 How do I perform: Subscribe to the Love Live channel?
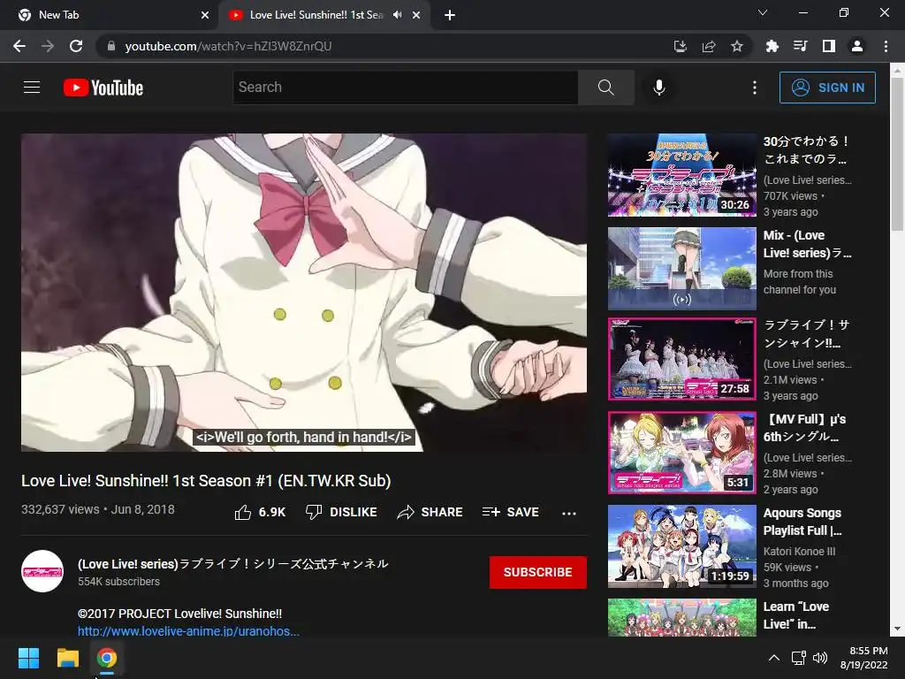click(x=538, y=572)
